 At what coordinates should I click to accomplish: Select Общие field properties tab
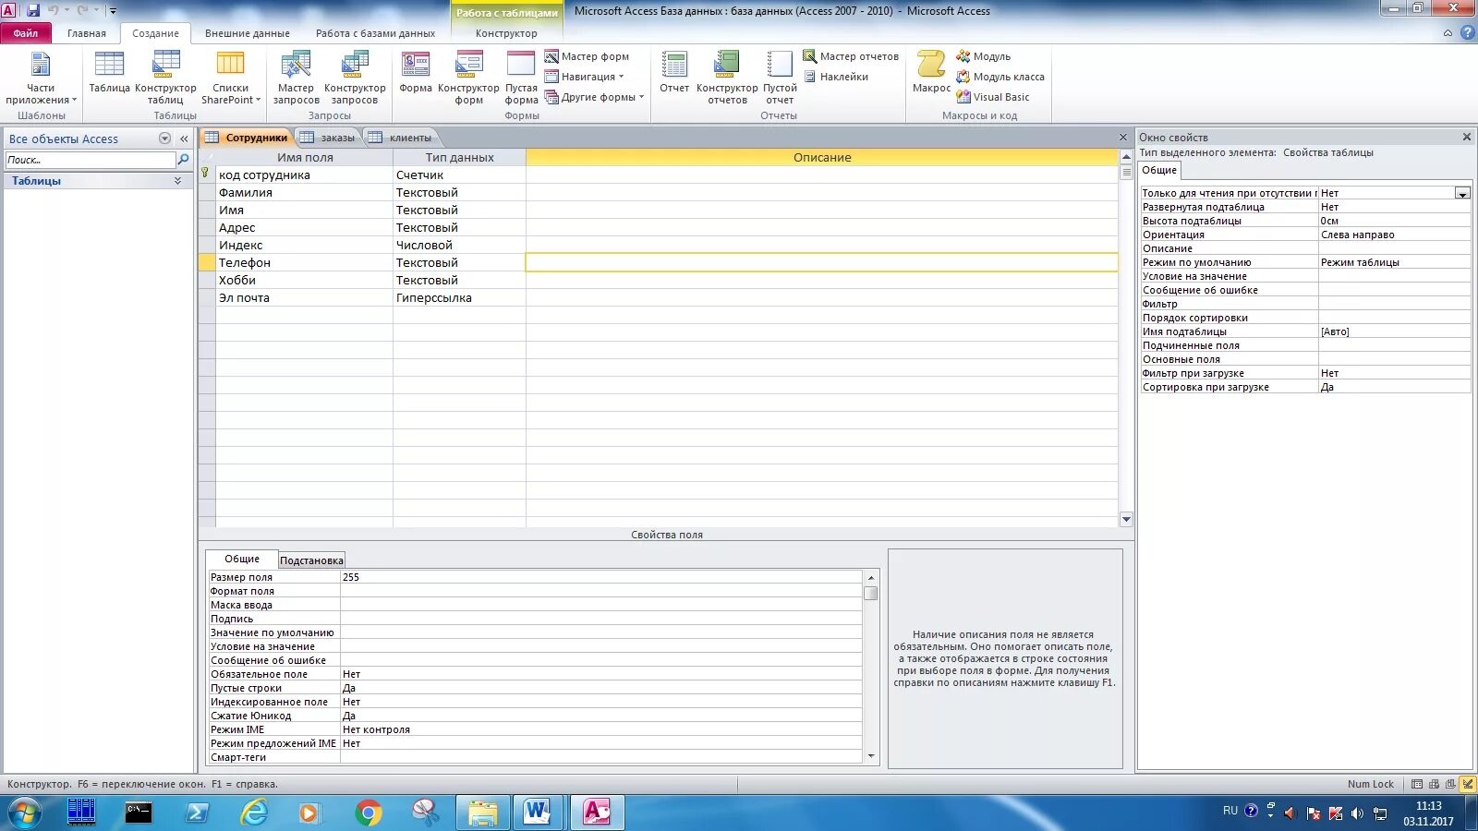[x=242, y=559]
